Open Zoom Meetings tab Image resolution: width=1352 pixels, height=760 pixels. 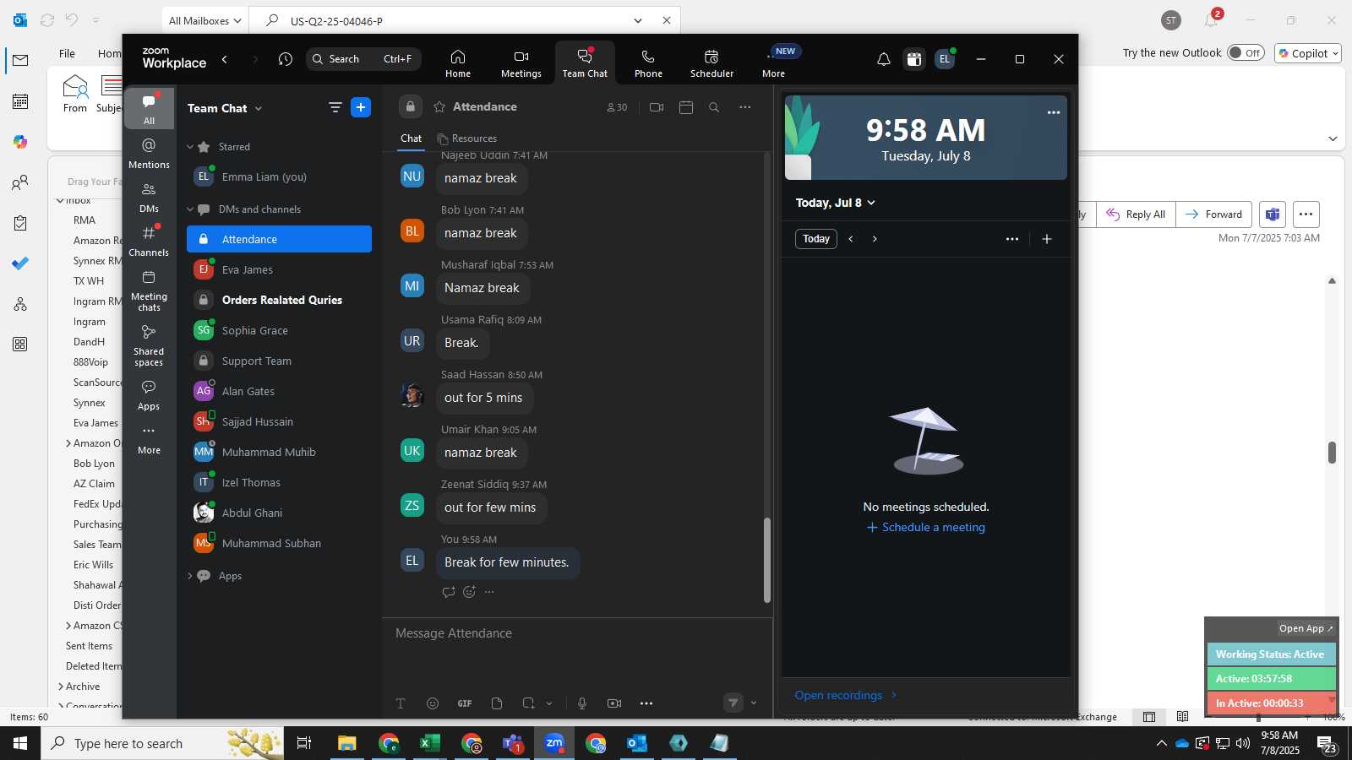pyautogui.click(x=521, y=63)
